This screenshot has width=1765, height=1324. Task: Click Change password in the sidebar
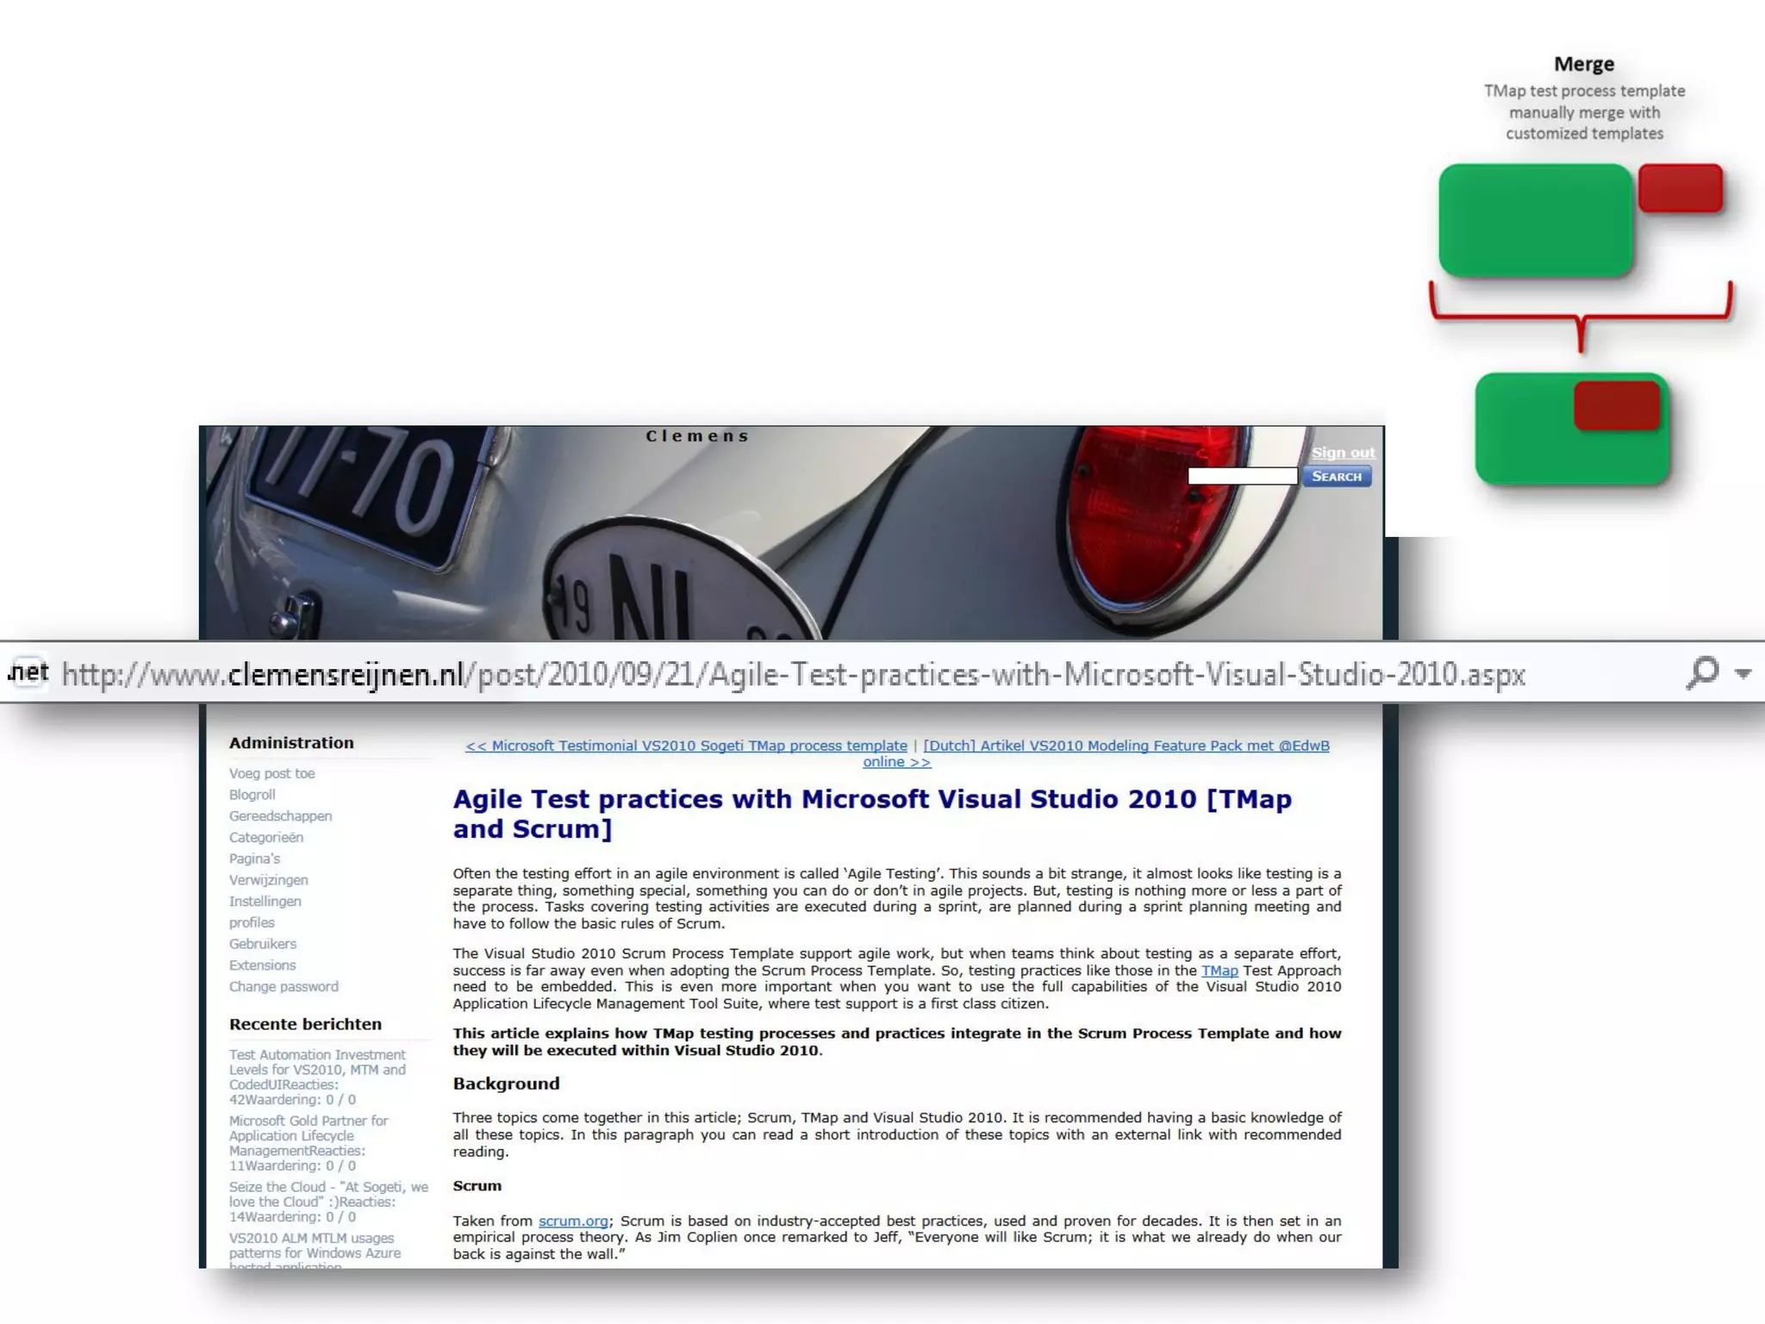tap(284, 986)
